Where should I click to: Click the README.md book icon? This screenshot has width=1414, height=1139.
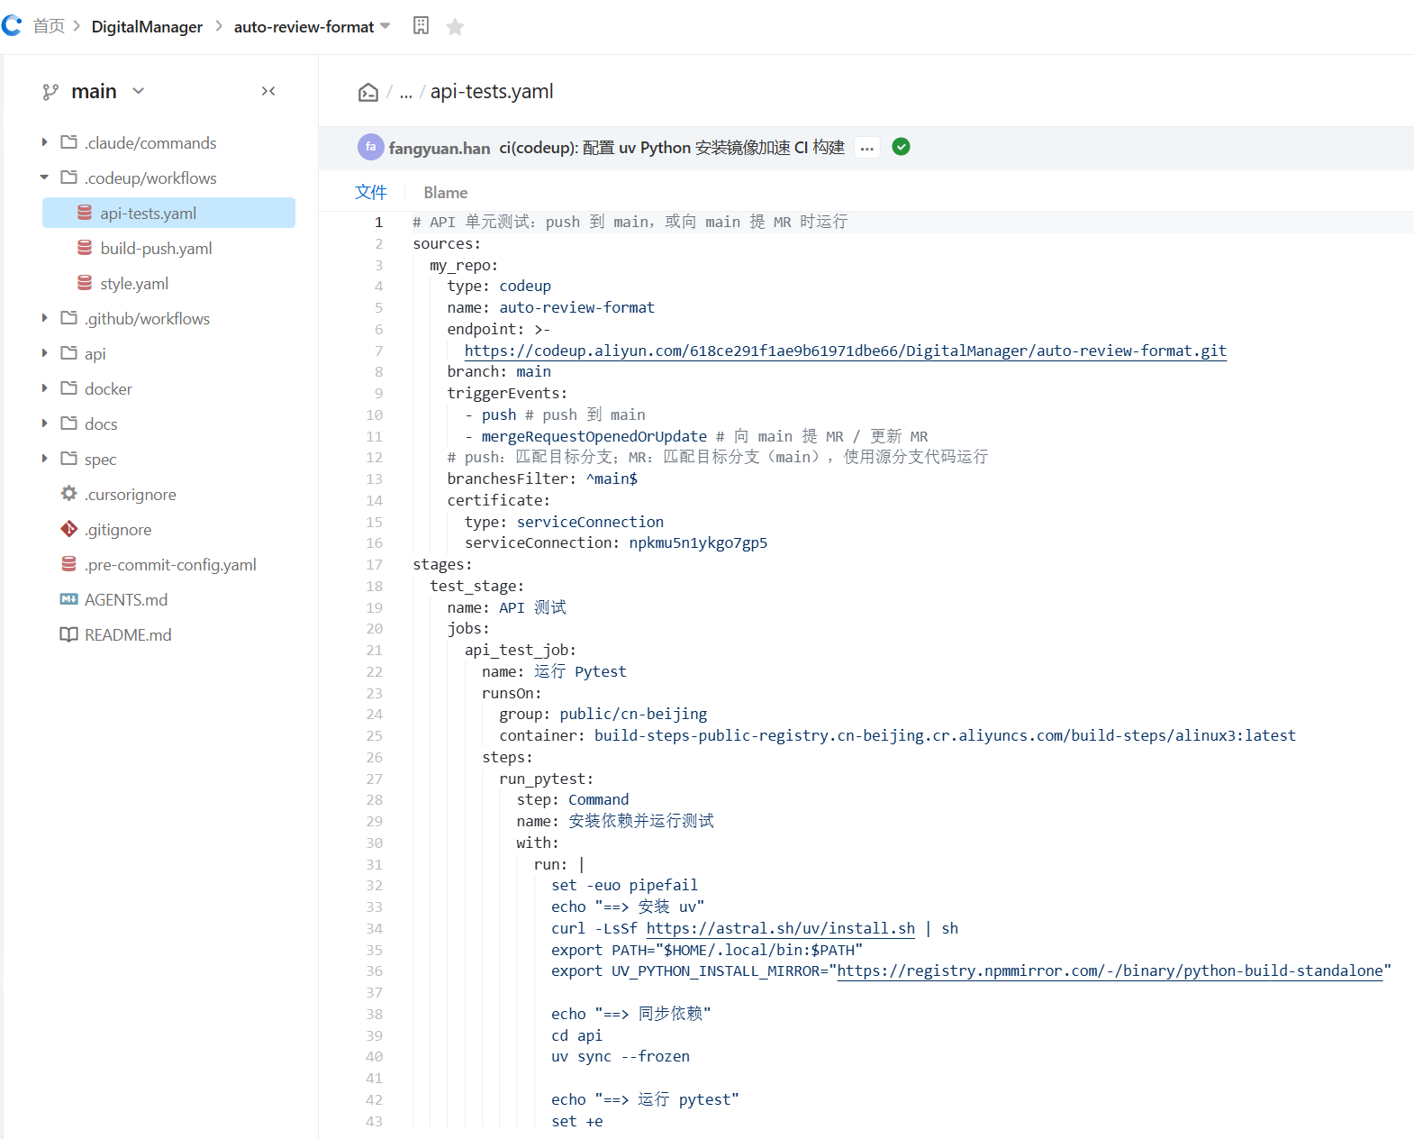(x=68, y=634)
